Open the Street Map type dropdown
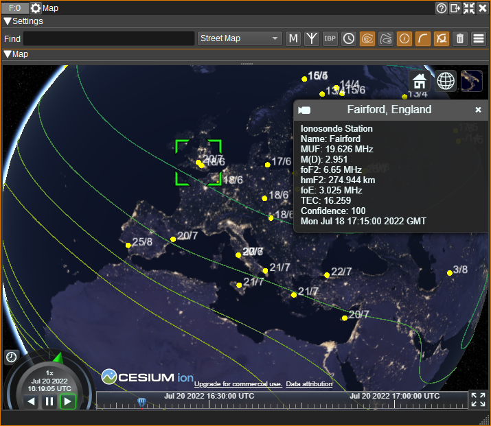 pos(240,38)
